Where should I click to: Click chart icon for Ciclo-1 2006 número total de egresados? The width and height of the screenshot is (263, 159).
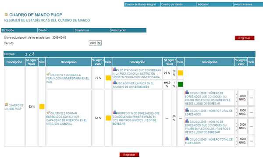tap(187, 110)
